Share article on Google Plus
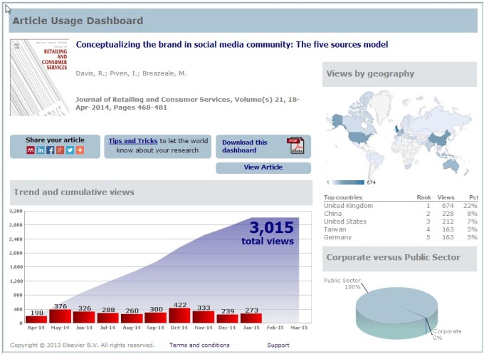Image resolution: width=484 pixels, height=354 pixels. click(x=60, y=150)
